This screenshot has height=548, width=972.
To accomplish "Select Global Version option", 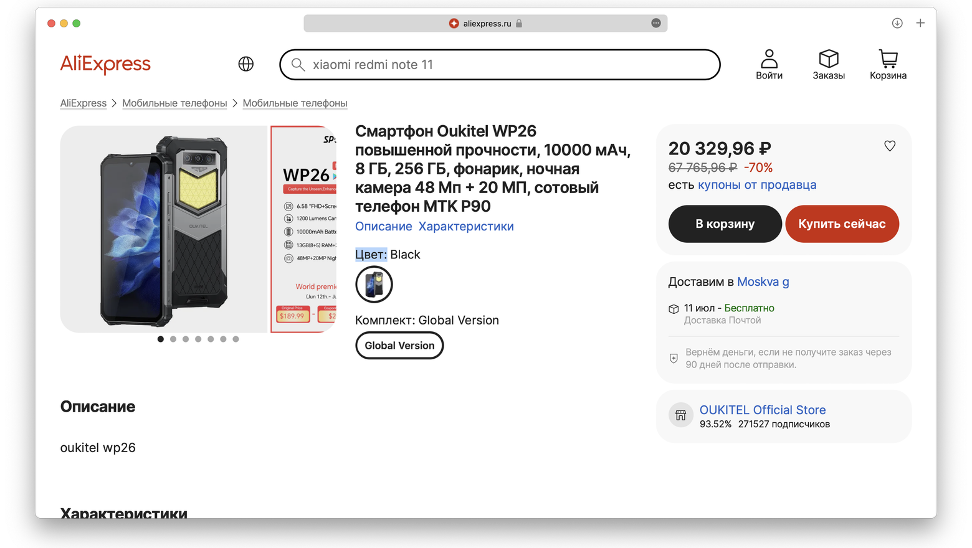I will (399, 346).
